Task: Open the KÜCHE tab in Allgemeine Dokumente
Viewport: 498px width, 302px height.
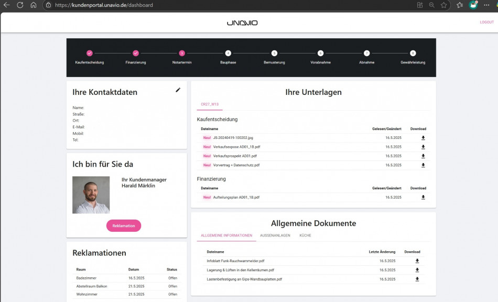Action: coord(306,235)
